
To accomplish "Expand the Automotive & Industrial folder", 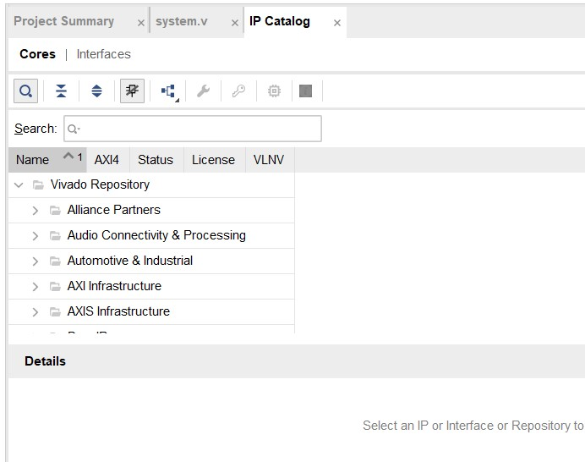I will (x=35, y=261).
